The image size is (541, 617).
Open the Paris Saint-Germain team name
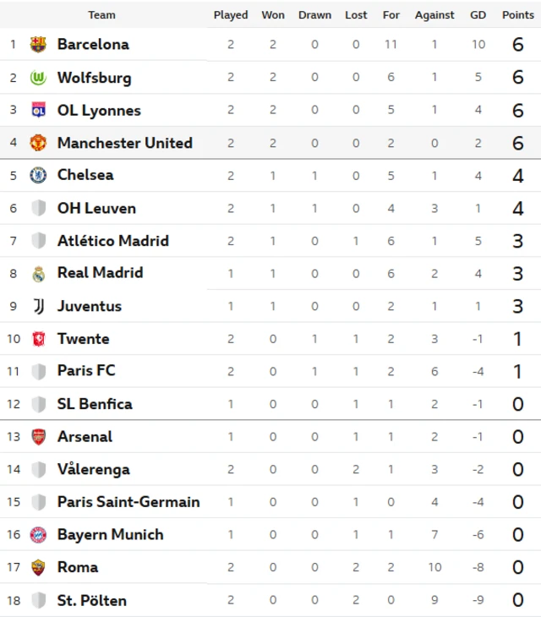[128, 502]
